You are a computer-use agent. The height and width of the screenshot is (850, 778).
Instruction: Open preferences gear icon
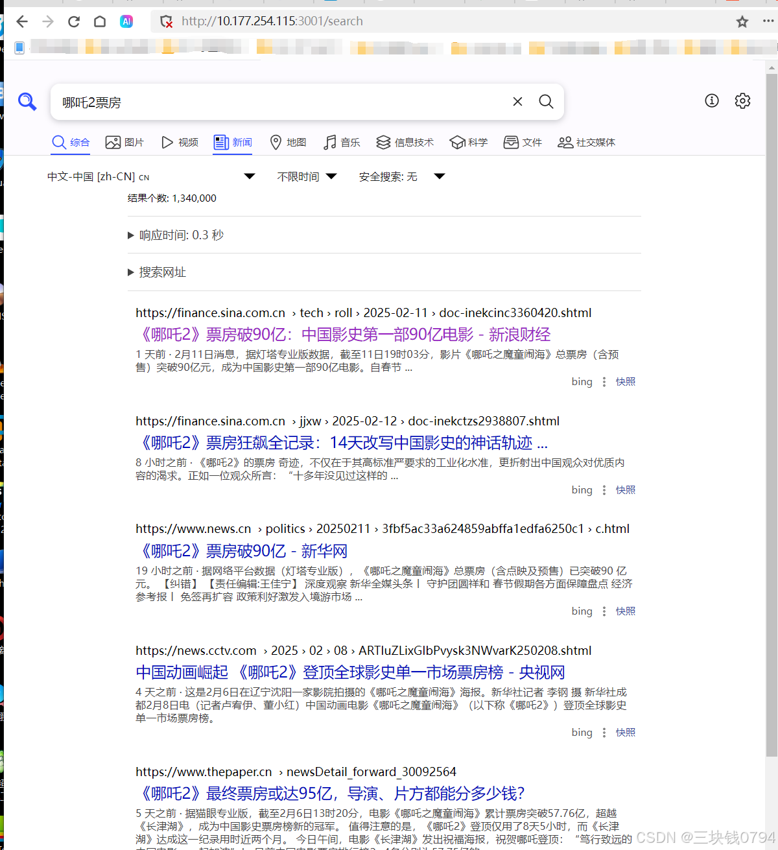point(742,100)
